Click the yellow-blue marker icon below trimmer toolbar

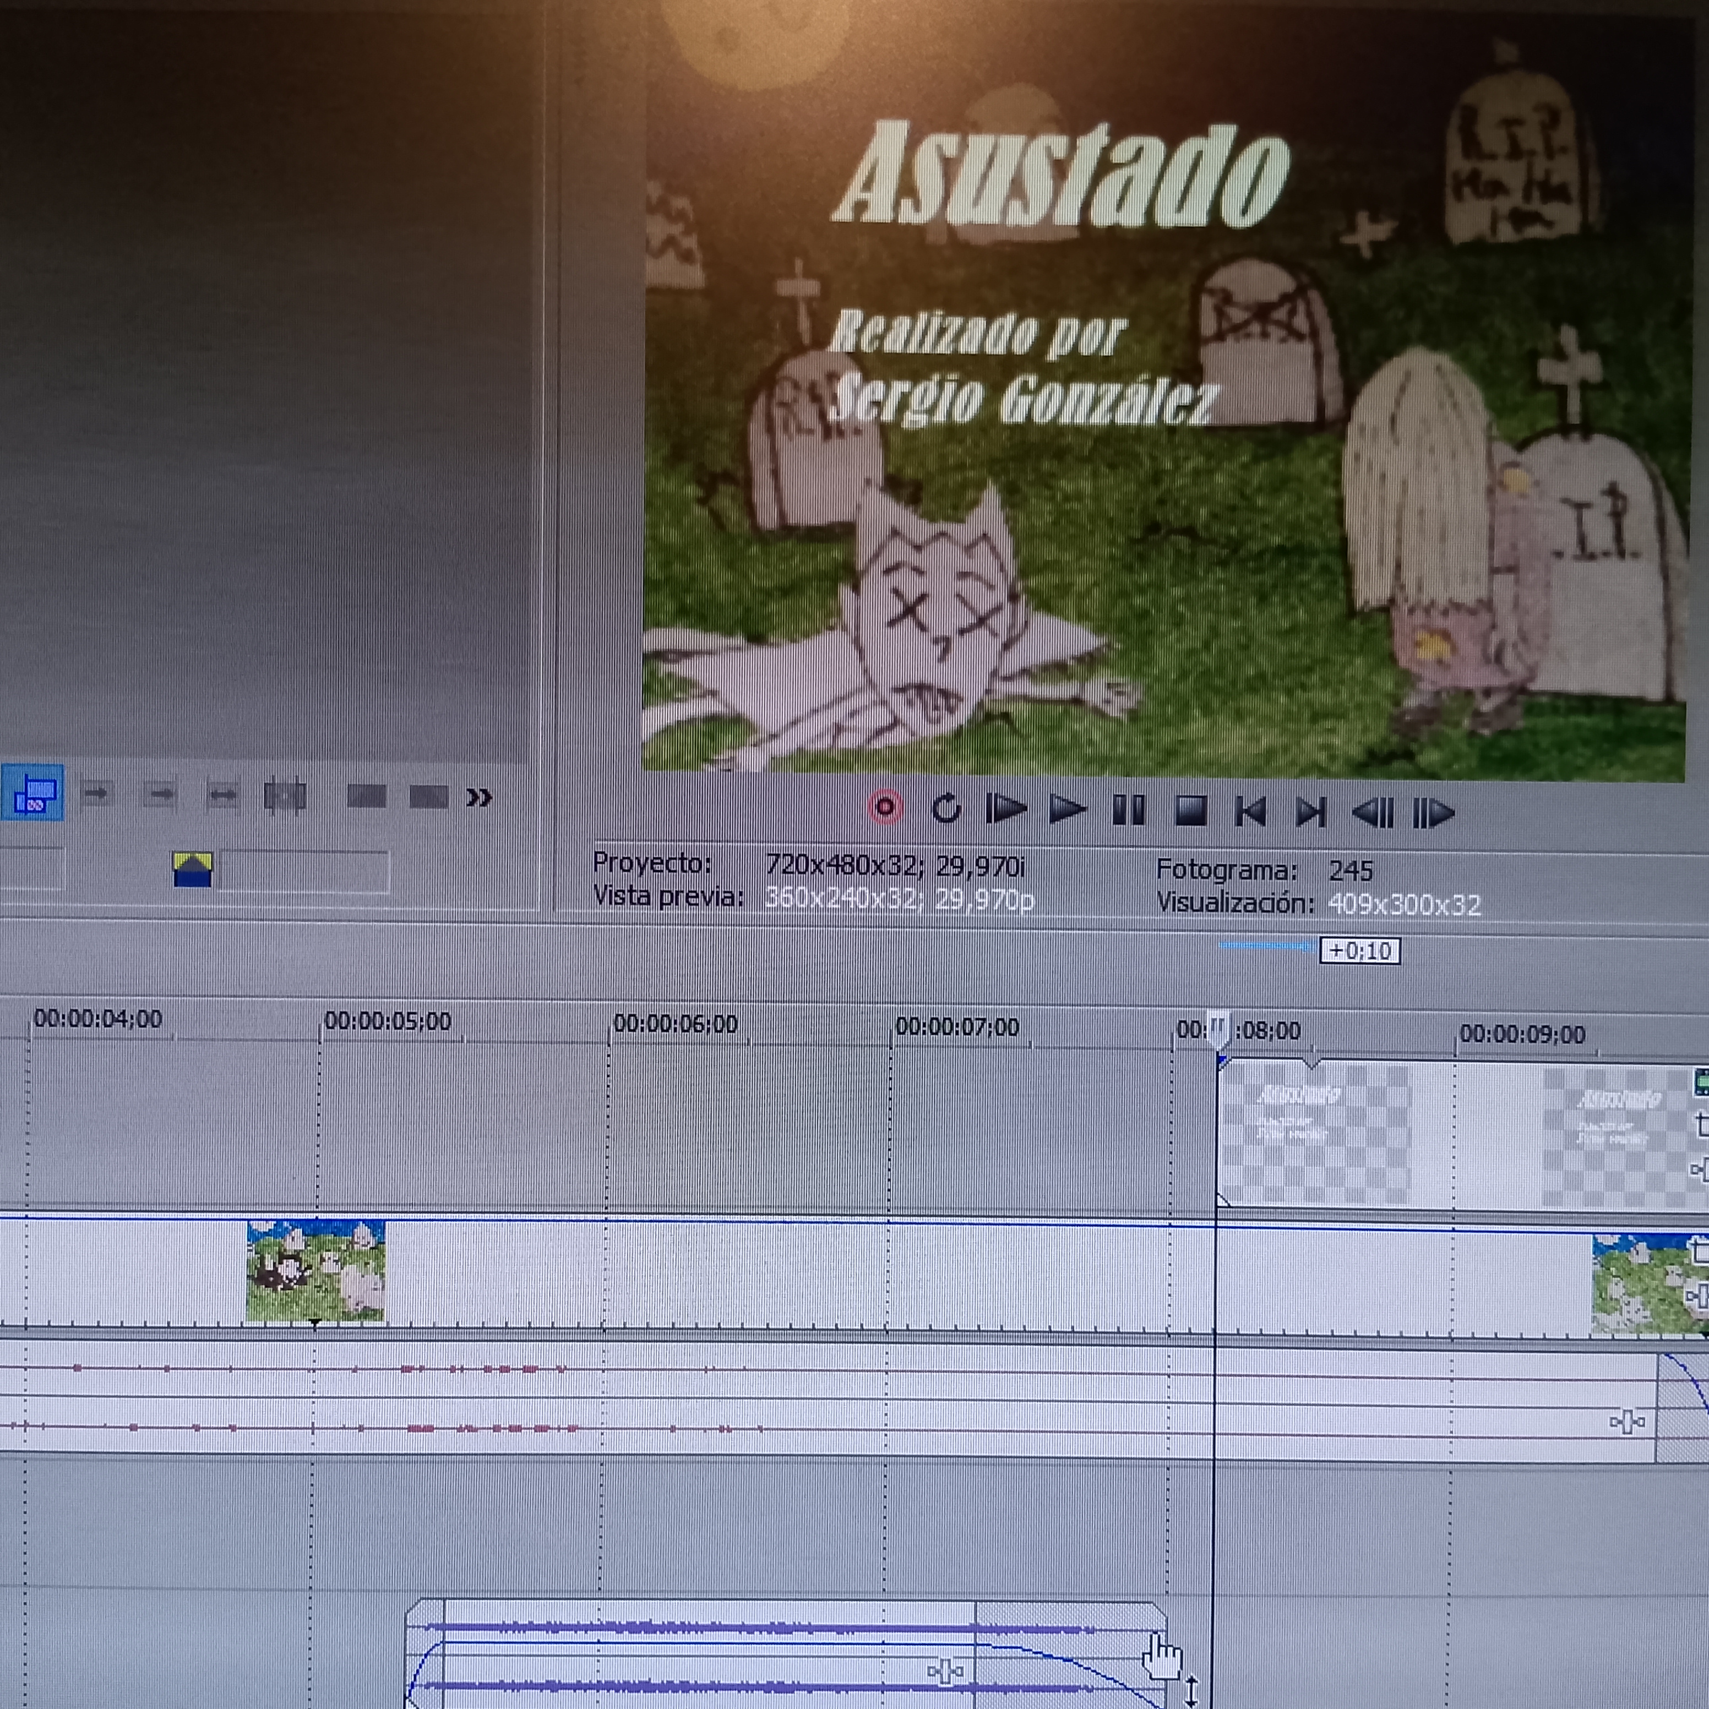tap(192, 870)
